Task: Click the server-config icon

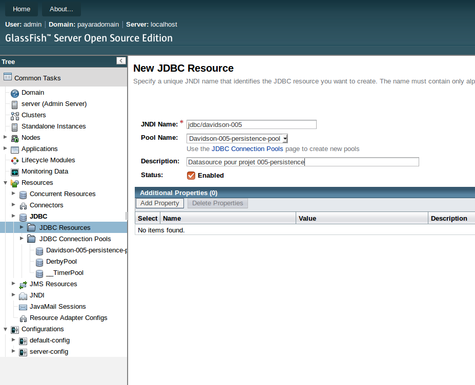Action: click(23, 352)
